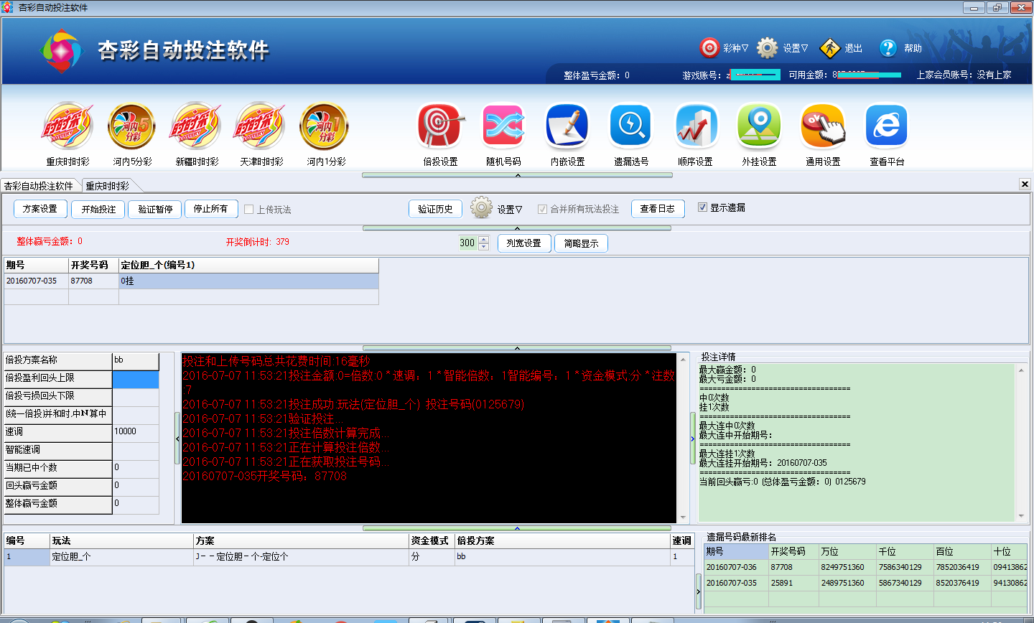This screenshot has width=1034, height=623.
Task: Open 查看平台 browser icon
Action: (x=887, y=127)
